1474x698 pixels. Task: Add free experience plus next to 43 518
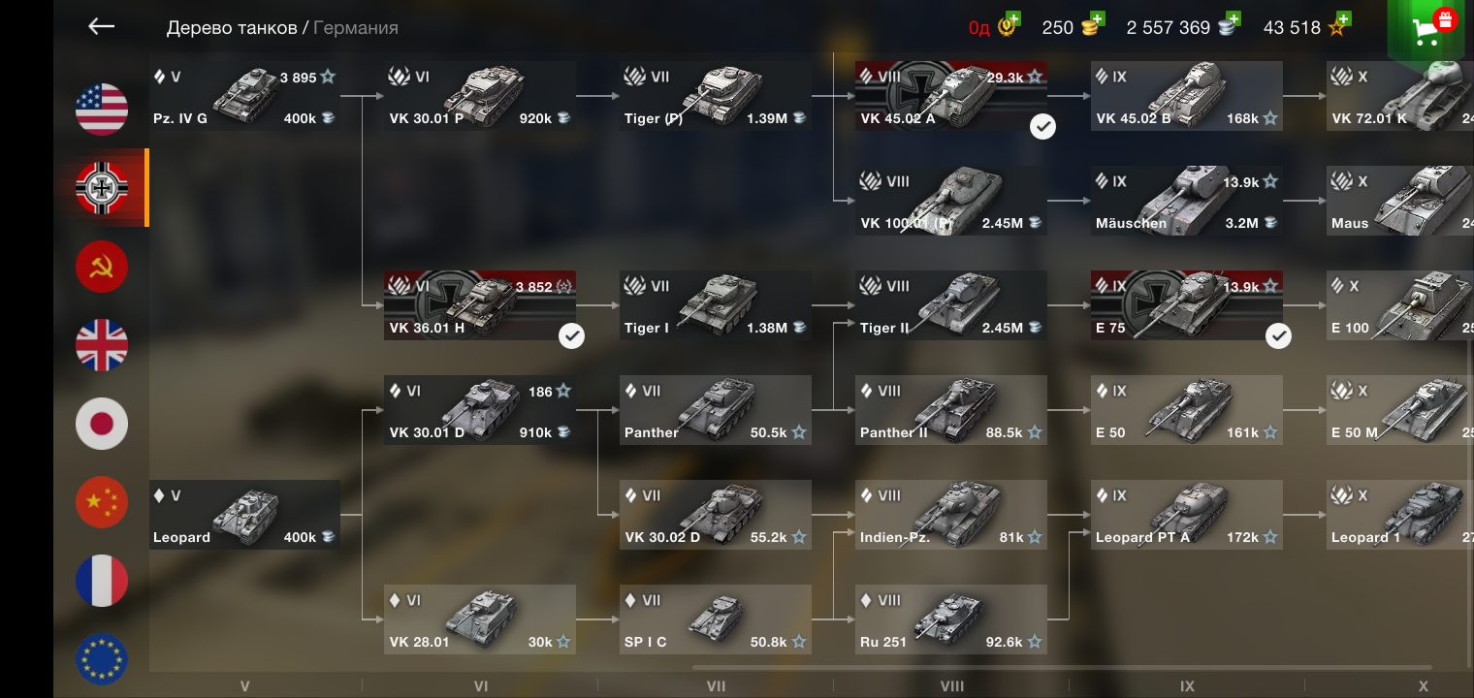[x=1342, y=19]
